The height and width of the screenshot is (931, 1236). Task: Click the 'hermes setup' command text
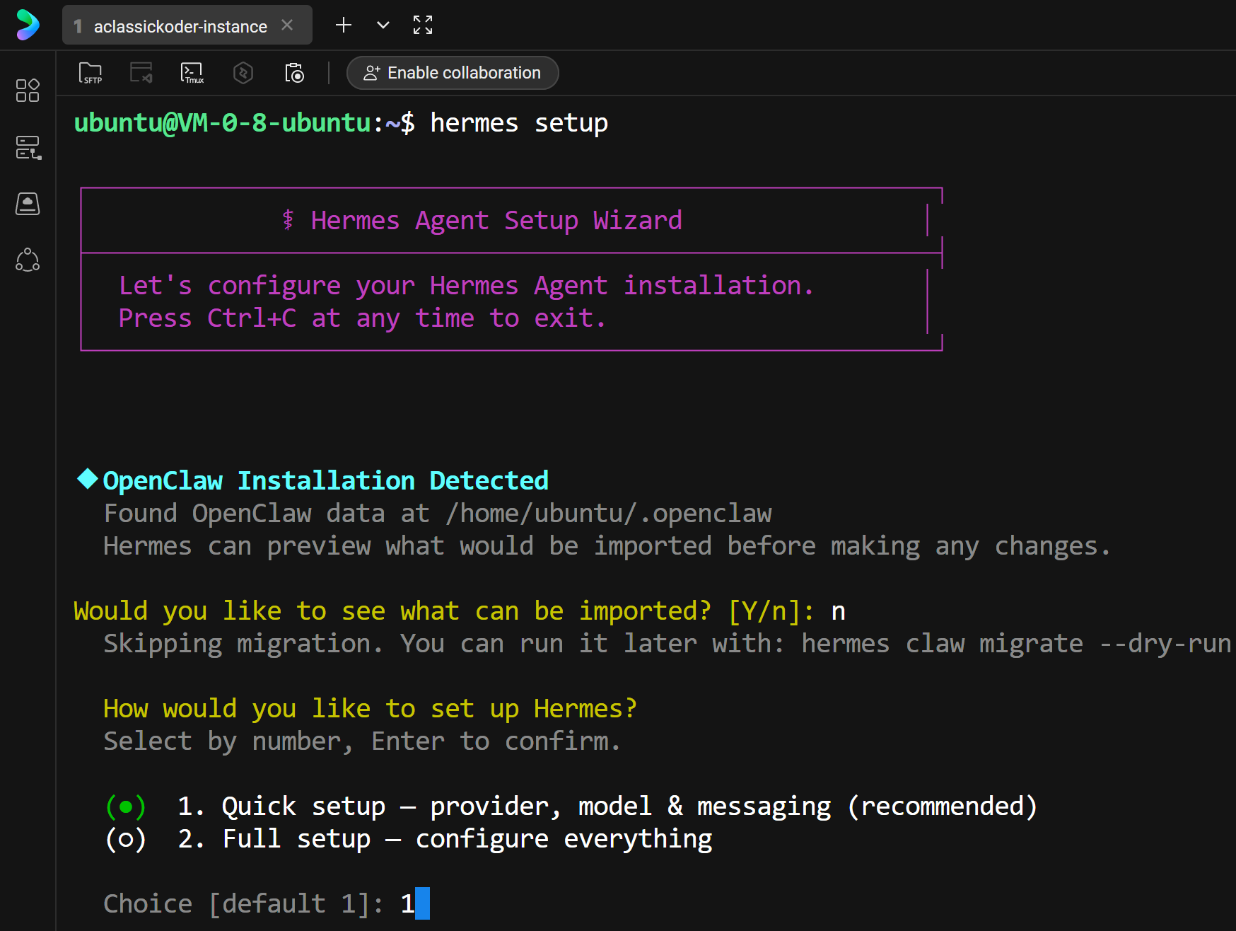click(519, 123)
